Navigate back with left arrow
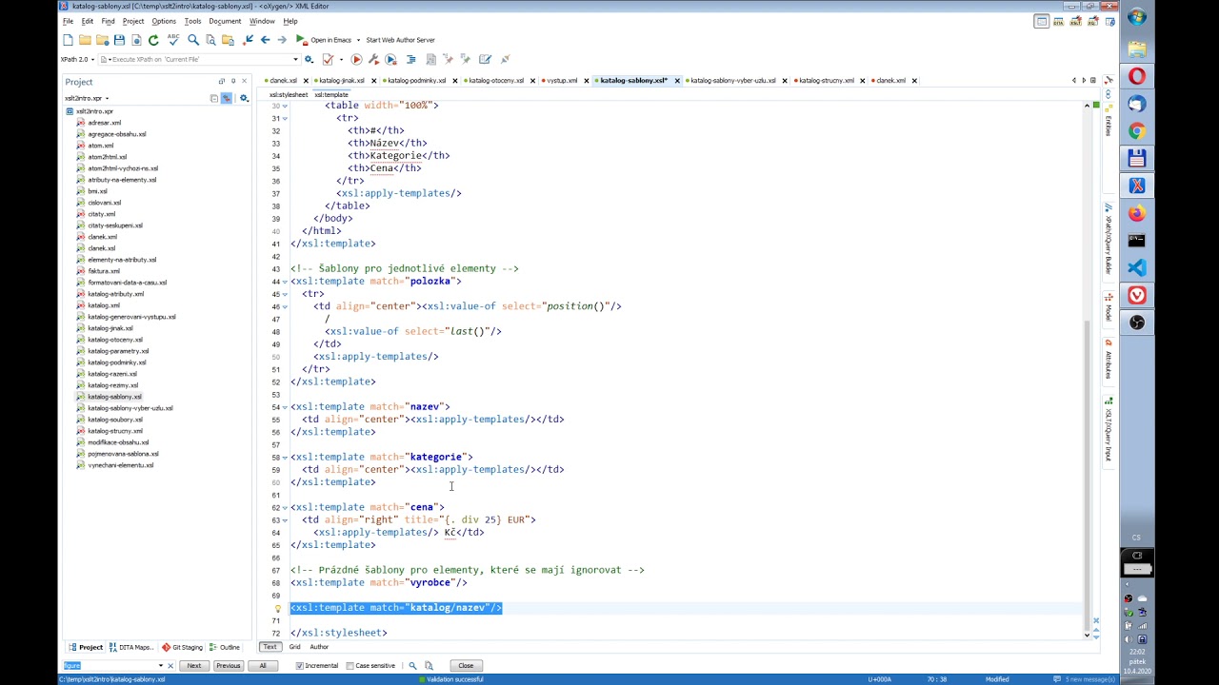Screen dimensions: 1219x685 (x=265, y=40)
